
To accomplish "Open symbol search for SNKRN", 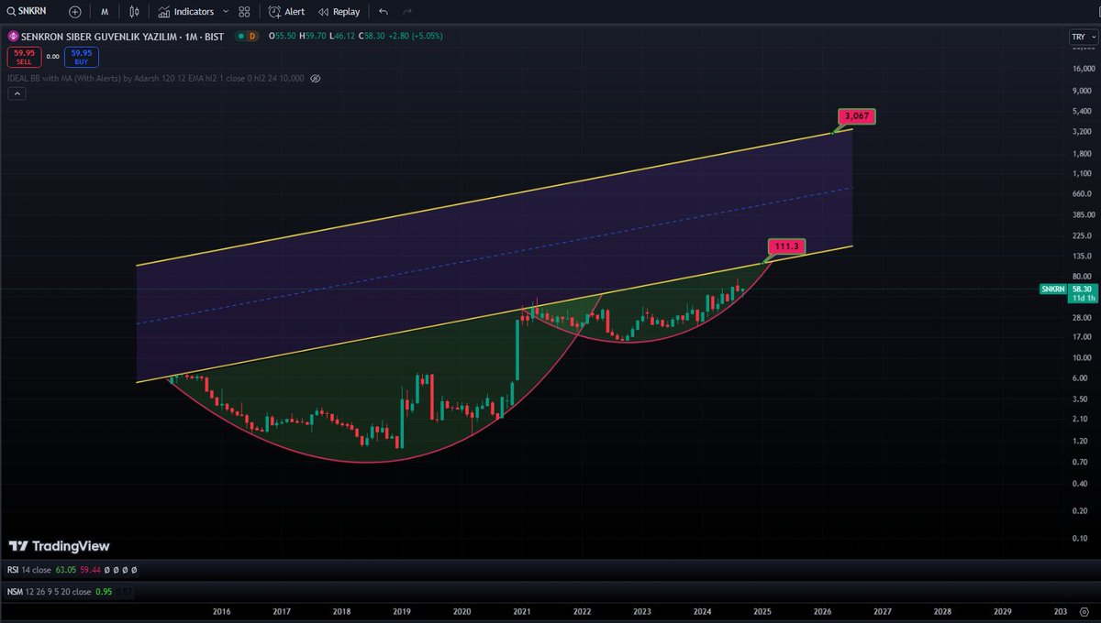I will 28,12.
